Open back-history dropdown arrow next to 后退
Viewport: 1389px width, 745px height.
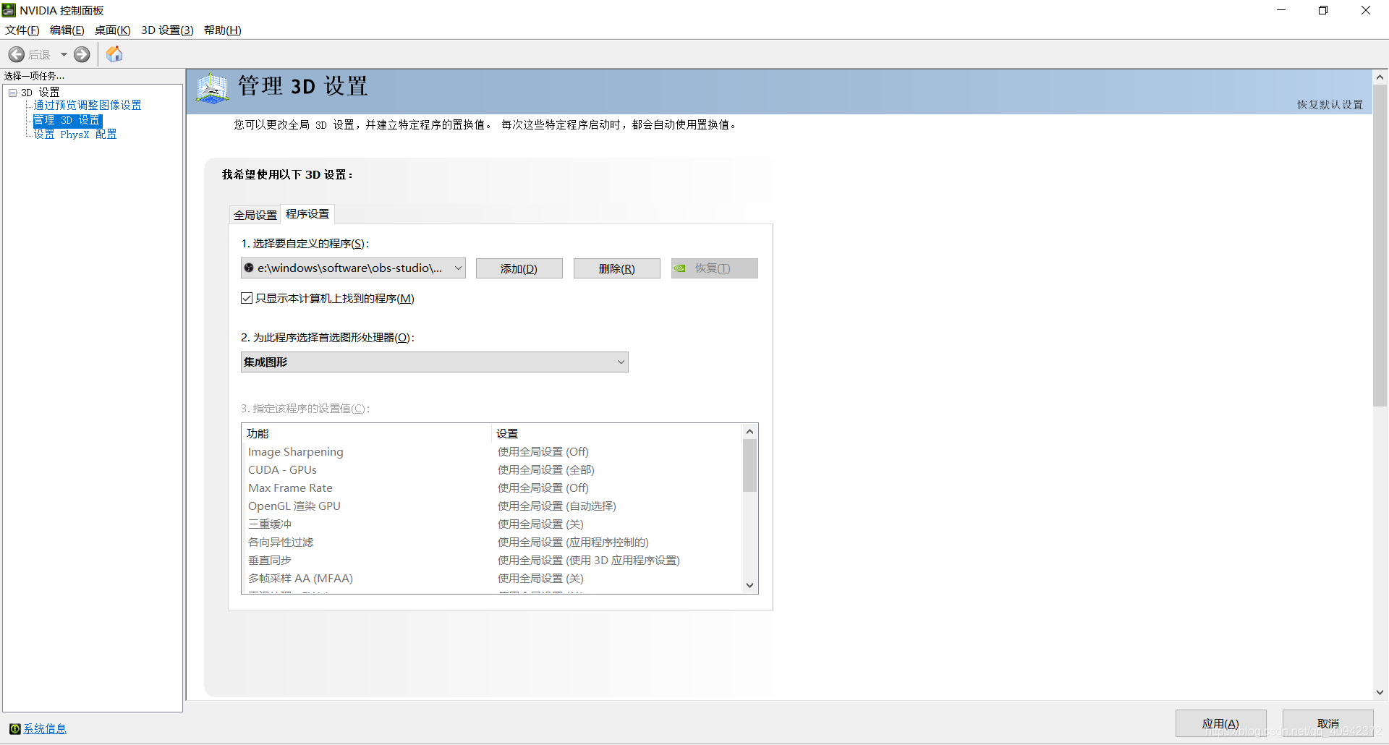(x=64, y=54)
